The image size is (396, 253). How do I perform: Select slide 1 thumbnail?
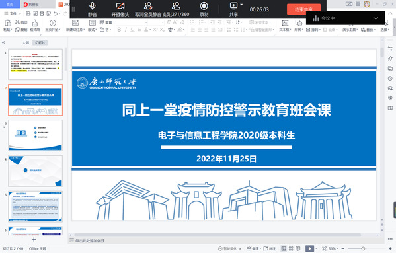(35, 64)
